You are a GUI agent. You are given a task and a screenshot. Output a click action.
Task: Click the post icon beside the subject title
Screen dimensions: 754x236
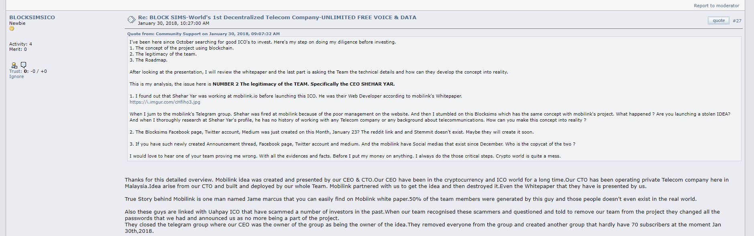click(131, 20)
